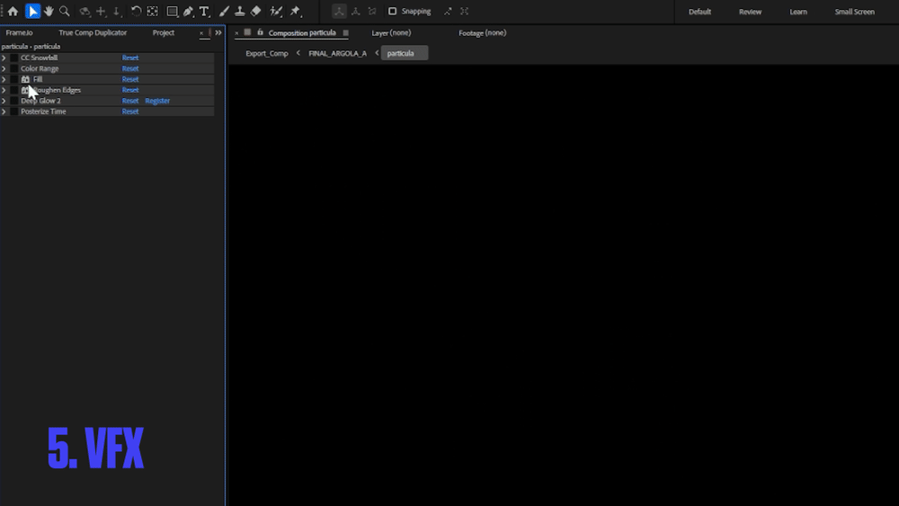
Task: Select the Zoom magnifier tool
Action: tap(65, 12)
